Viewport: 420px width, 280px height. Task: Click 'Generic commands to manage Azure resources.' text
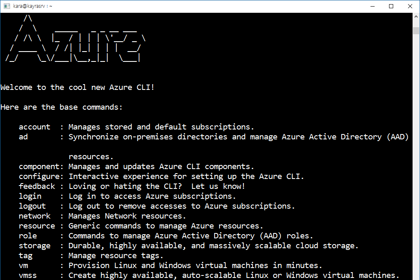(x=165, y=226)
